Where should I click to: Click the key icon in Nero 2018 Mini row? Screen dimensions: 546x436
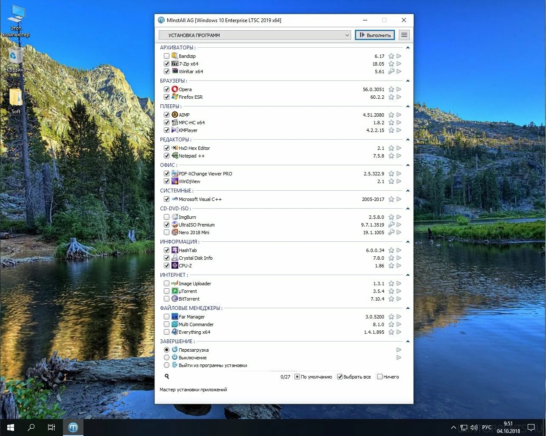tap(391, 232)
